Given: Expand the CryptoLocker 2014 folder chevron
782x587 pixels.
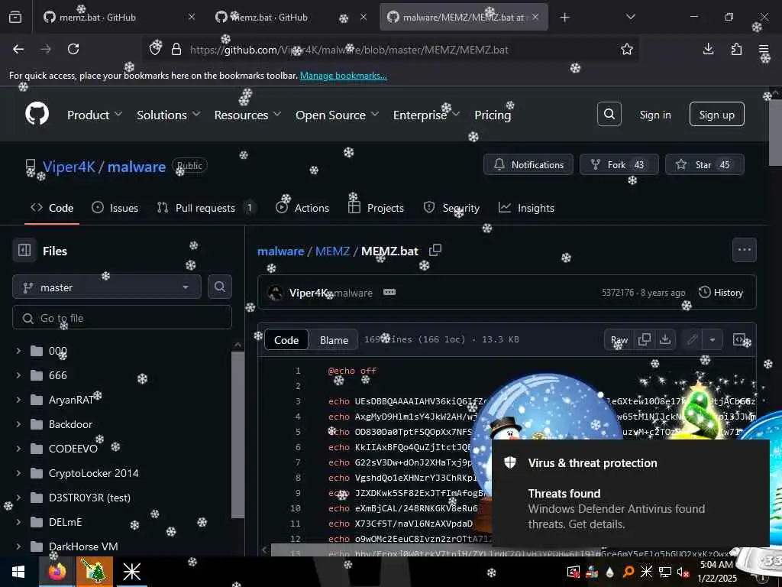Looking at the screenshot, I should (18, 472).
